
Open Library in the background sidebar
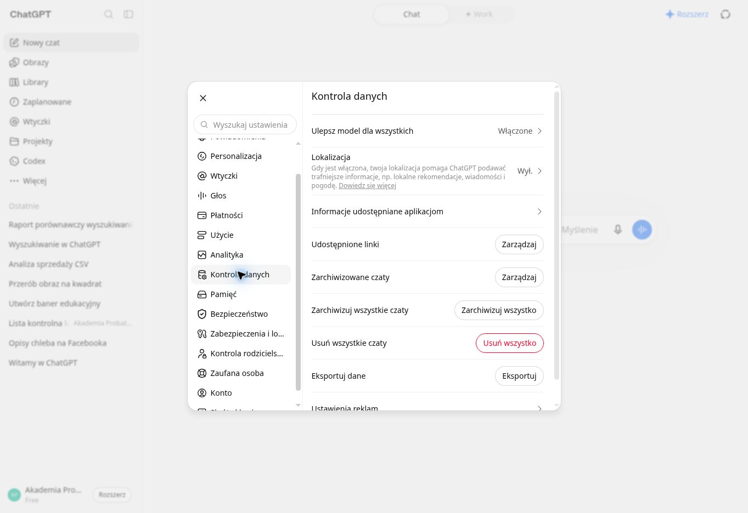[71, 82]
